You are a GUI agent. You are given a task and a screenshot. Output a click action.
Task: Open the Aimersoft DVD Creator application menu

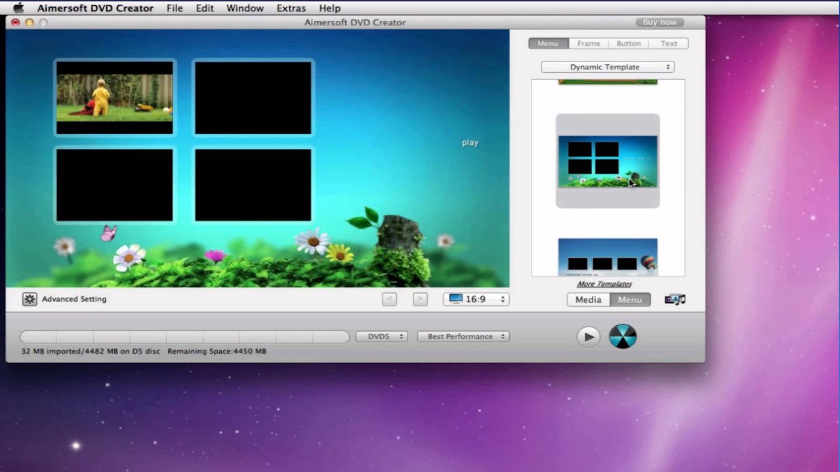pyautogui.click(x=95, y=8)
